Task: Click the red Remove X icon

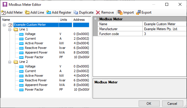Action: 98,12
